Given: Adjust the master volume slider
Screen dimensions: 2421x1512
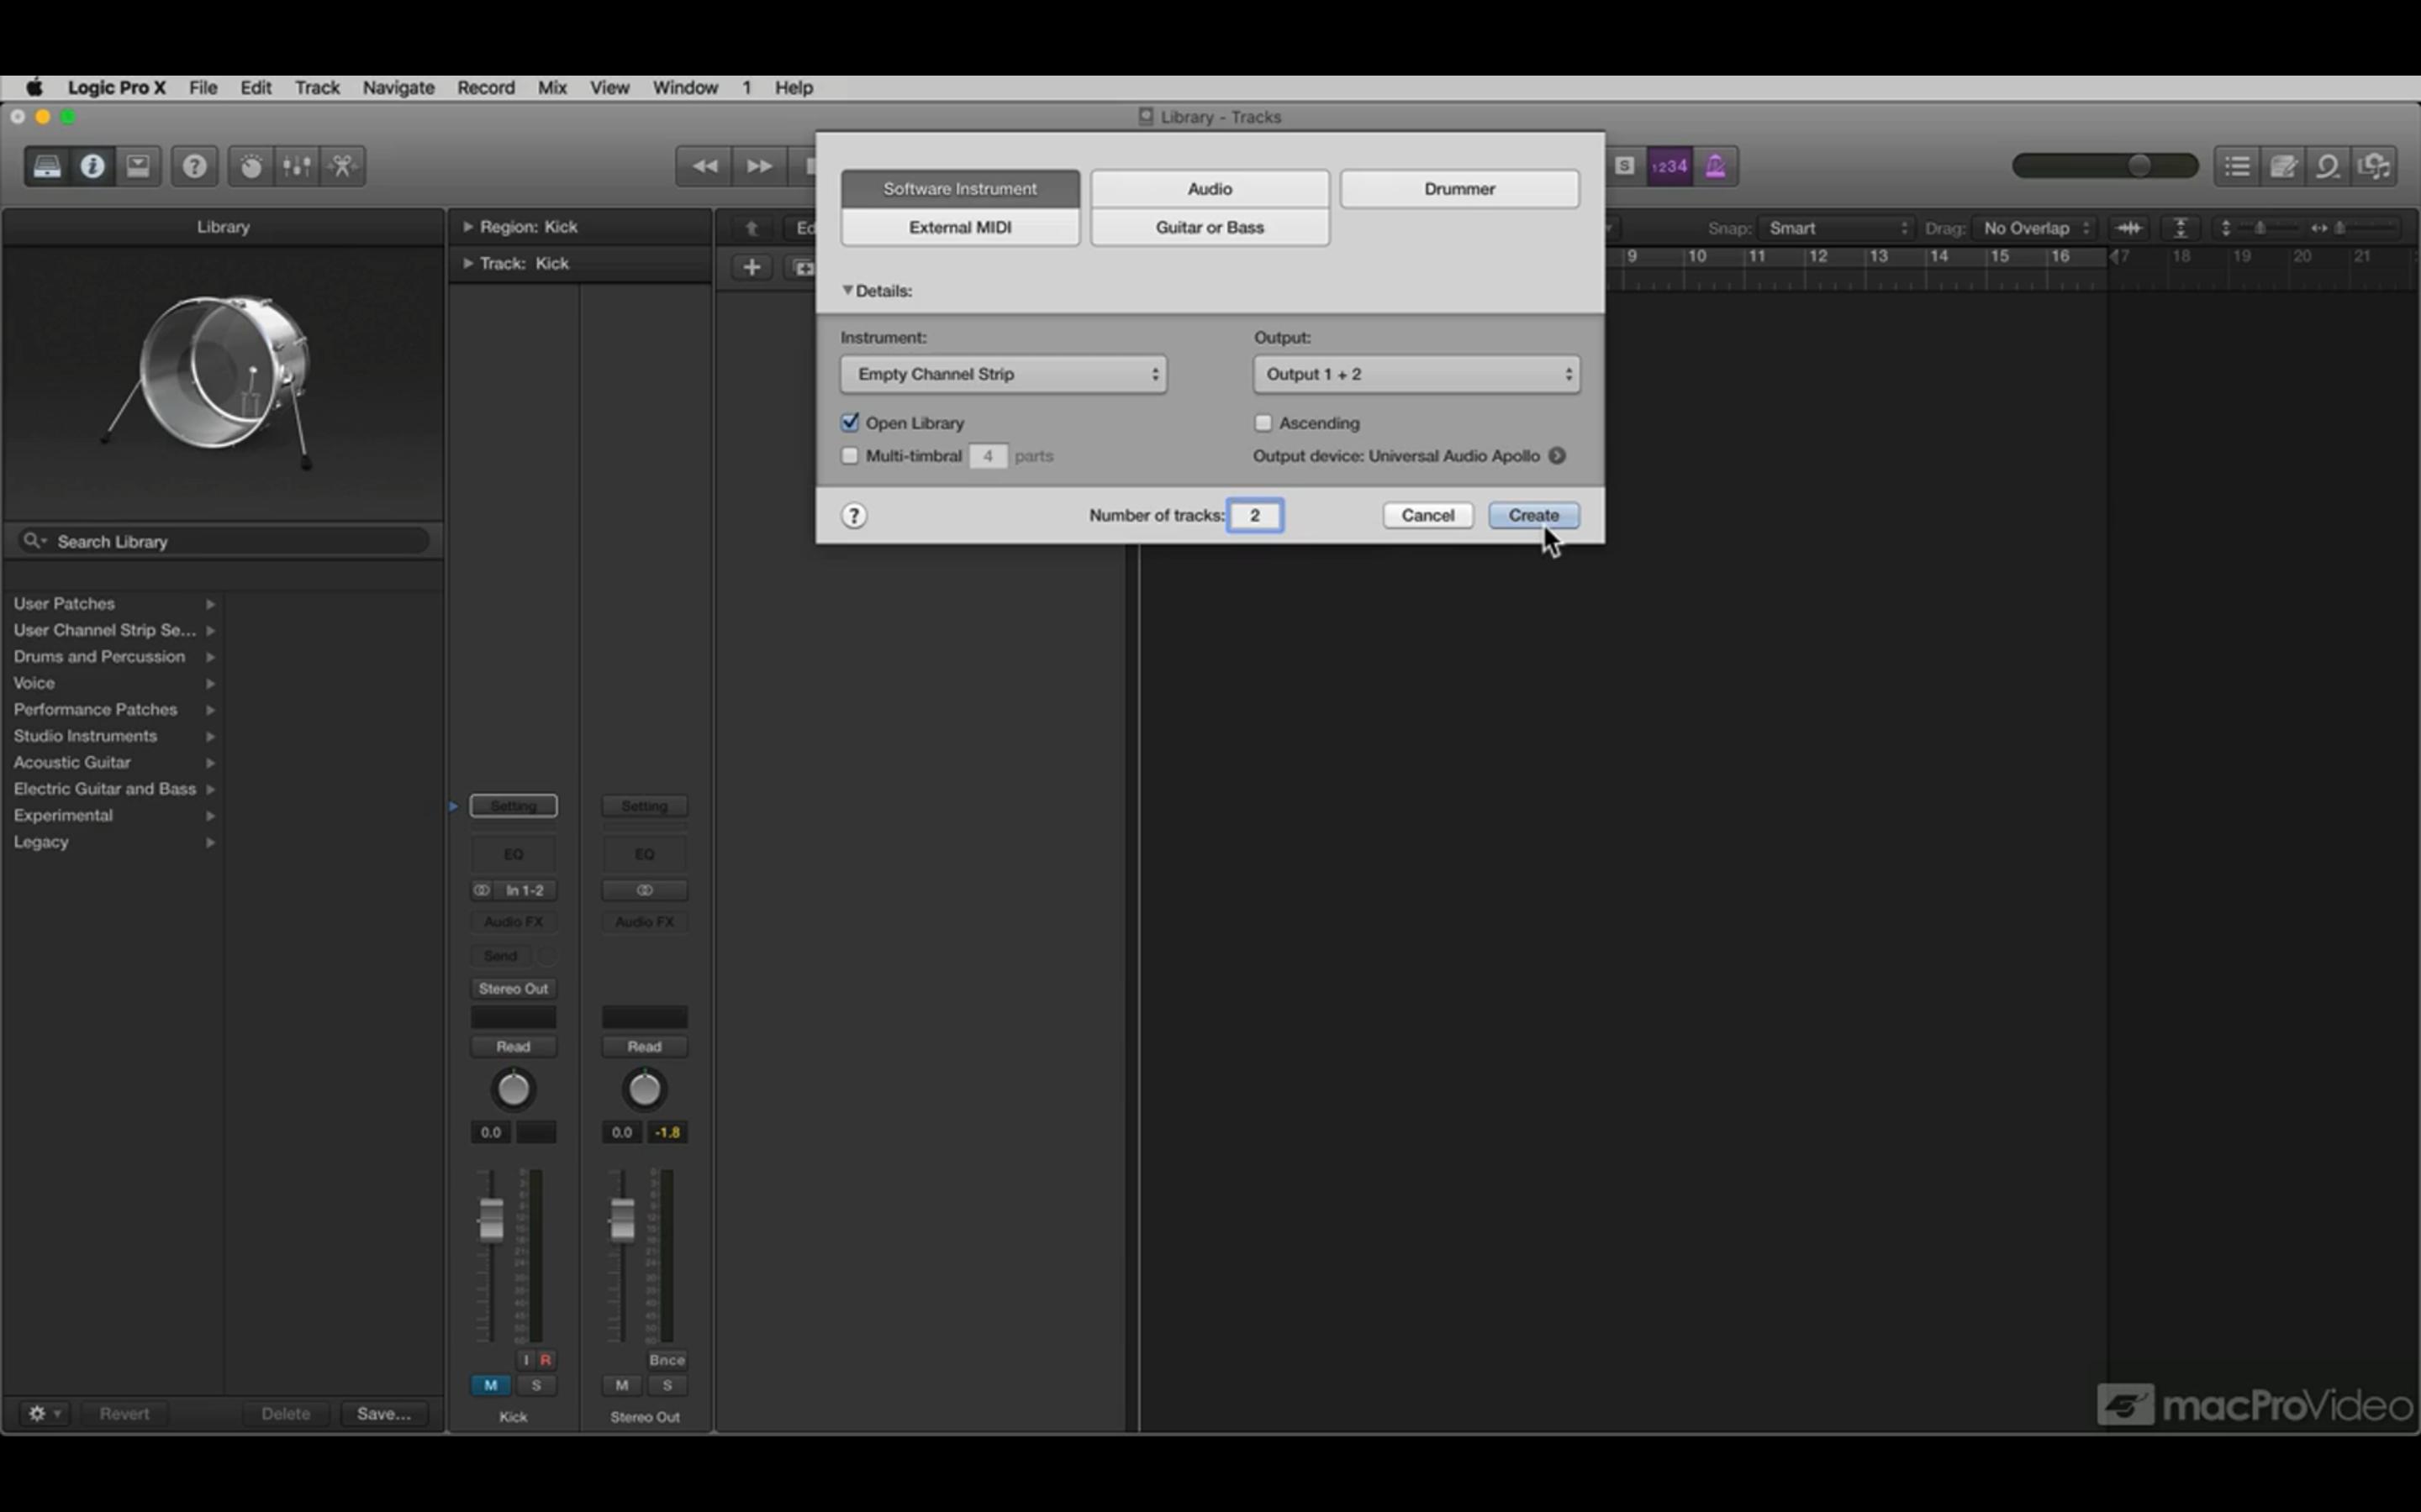Looking at the screenshot, I should [x=2105, y=166].
